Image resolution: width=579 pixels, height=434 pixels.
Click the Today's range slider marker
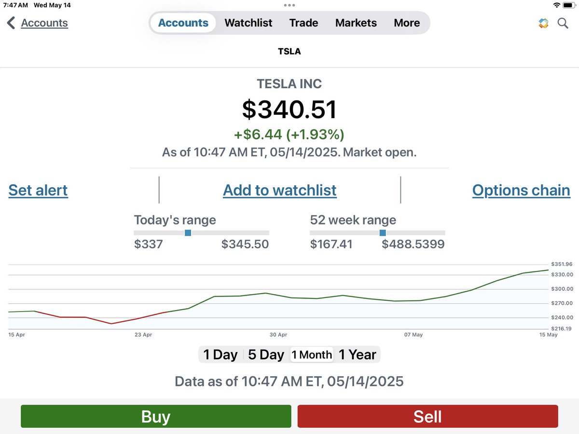188,233
